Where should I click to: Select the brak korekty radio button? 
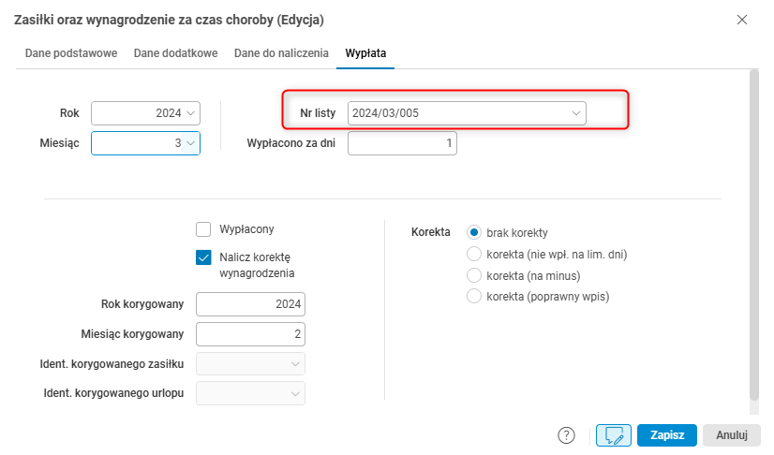[474, 232]
